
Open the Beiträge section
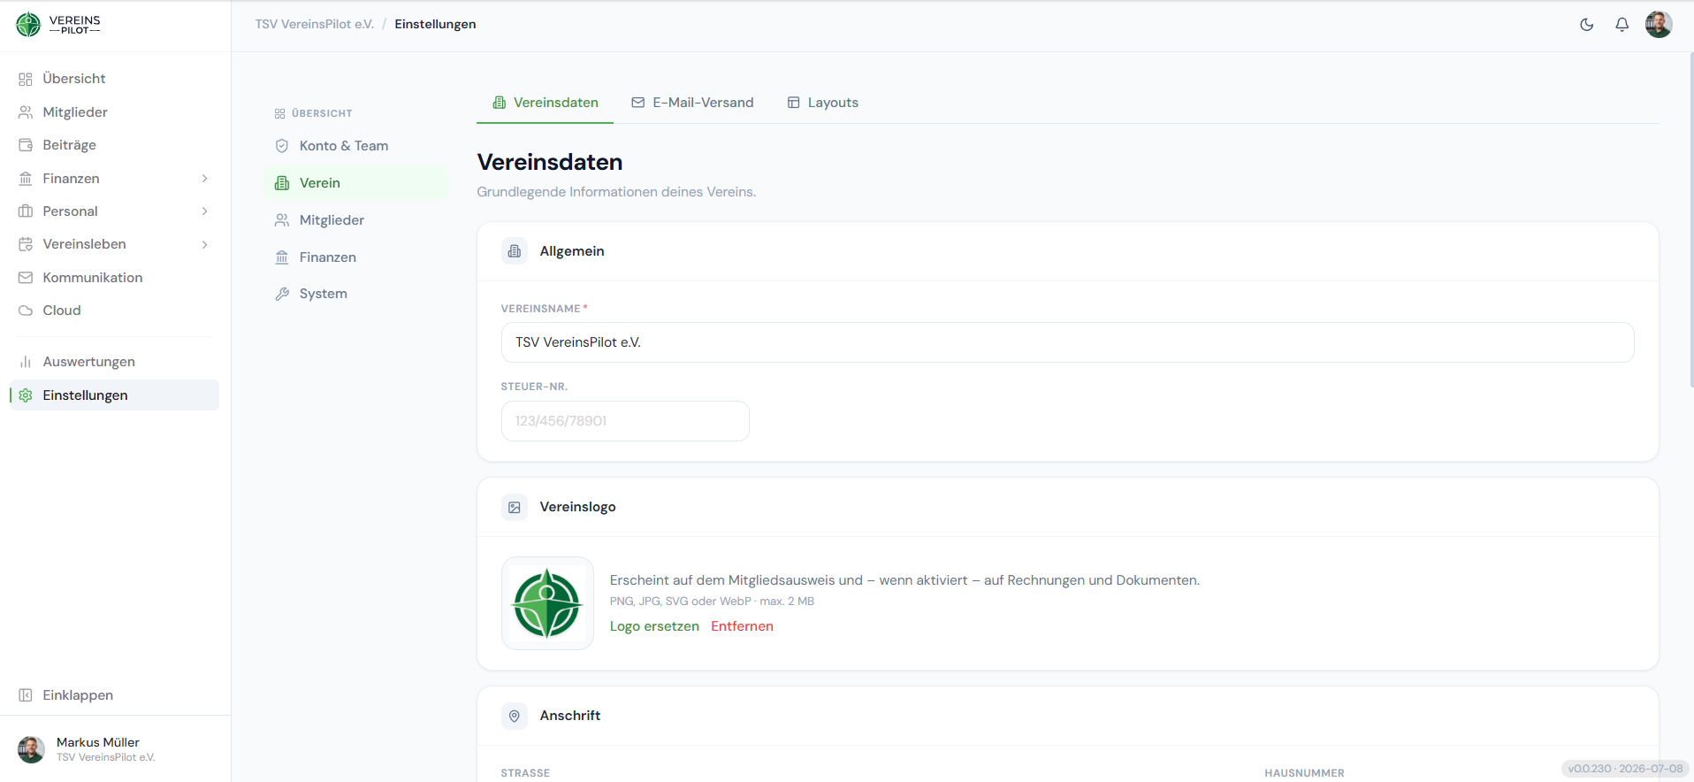115,145
